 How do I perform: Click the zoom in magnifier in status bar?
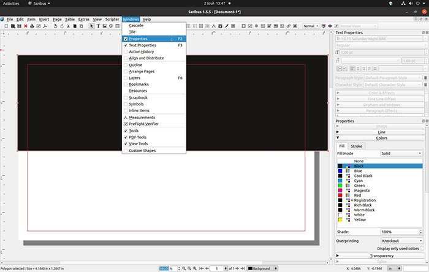click(x=195, y=268)
